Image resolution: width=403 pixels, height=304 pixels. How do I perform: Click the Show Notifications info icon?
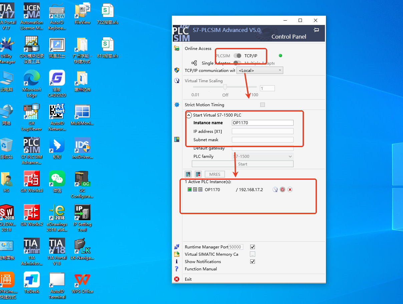click(x=177, y=261)
